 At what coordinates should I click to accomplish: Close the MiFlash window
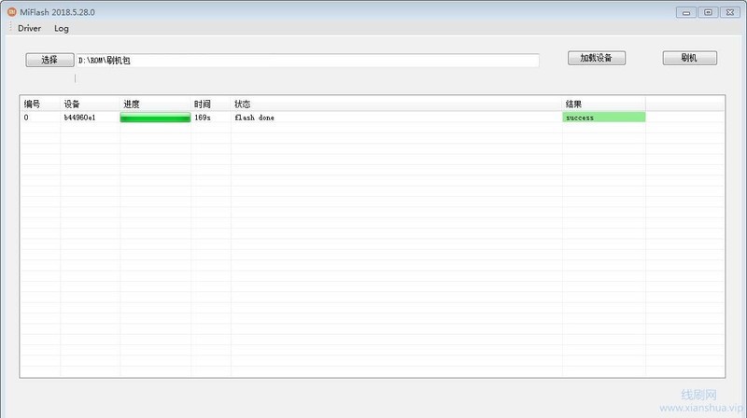pyautogui.click(x=730, y=12)
